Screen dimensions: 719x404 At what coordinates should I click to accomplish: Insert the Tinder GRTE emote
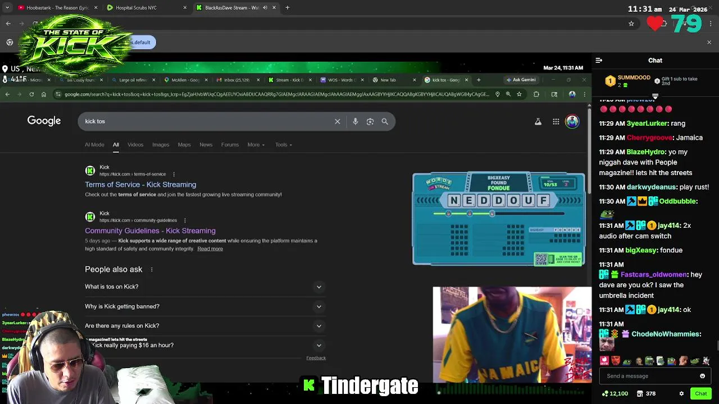pyautogui.click(x=604, y=361)
